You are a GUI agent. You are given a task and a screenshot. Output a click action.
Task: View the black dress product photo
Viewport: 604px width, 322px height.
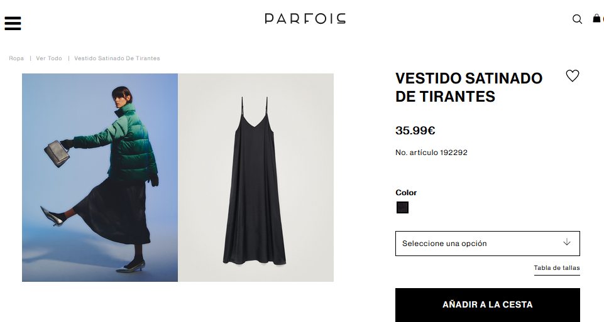click(256, 178)
